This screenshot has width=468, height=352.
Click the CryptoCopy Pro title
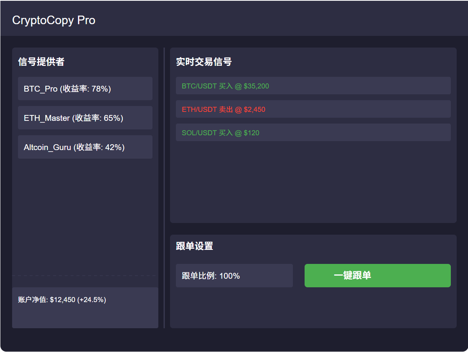point(54,20)
